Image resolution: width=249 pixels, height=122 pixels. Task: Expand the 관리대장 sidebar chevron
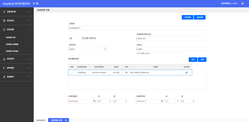29,68
